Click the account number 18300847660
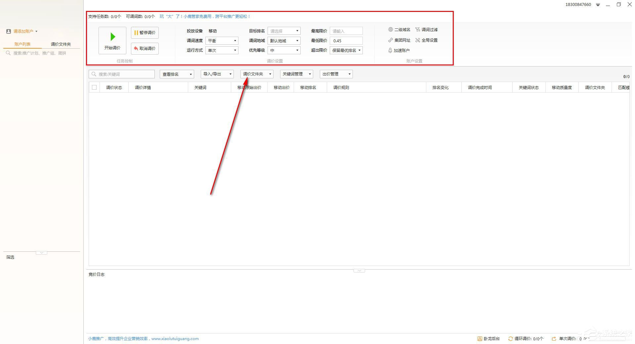The height and width of the screenshot is (344, 635). point(578,5)
